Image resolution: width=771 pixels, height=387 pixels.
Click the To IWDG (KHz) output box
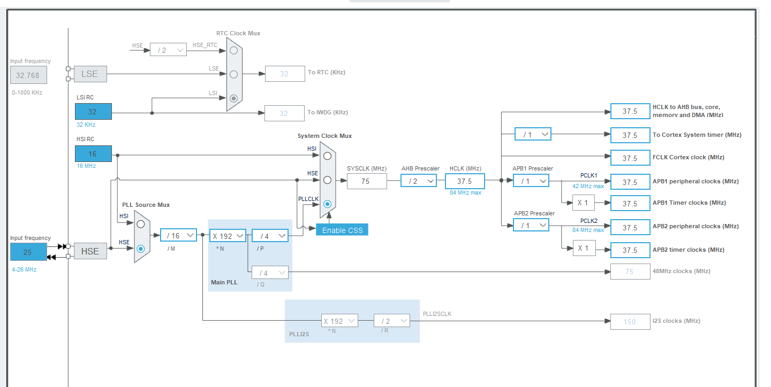click(285, 113)
